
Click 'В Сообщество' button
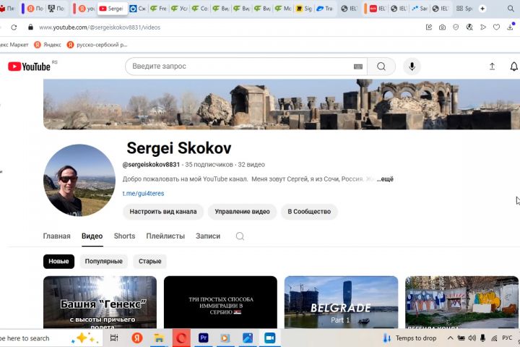[309, 212]
